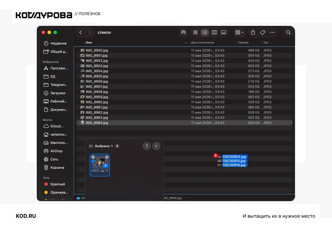The height and width of the screenshot is (227, 332).
Task: Close the Выбрано shelf panel
Action: coord(156,146)
